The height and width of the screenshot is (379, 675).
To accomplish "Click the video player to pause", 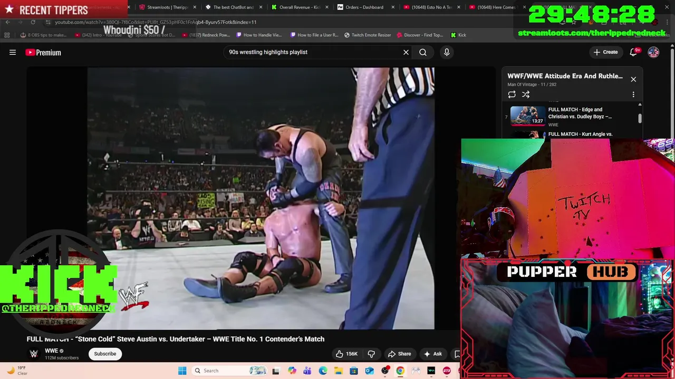I will 261,198.
